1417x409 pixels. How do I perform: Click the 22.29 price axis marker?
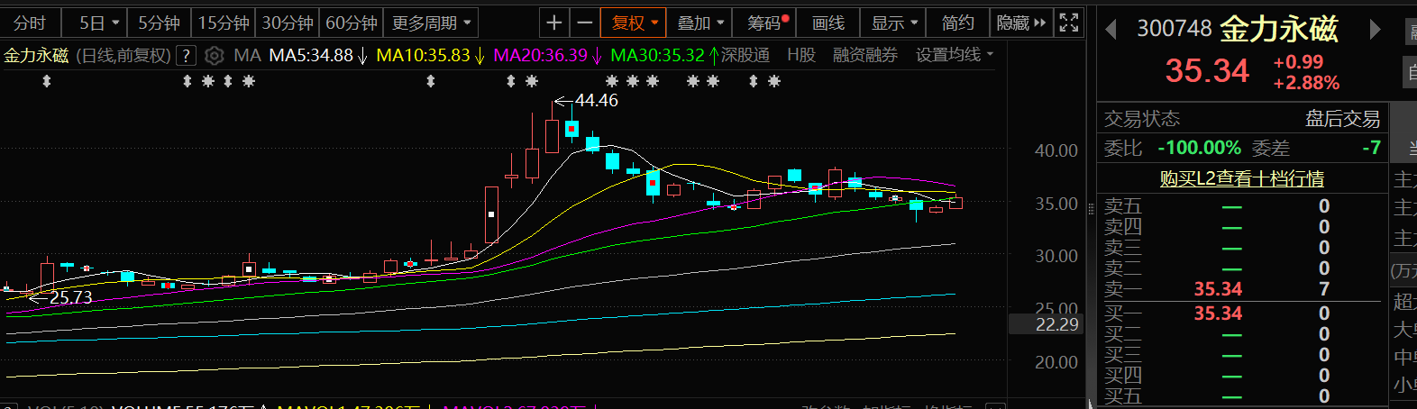tap(1056, 324)
